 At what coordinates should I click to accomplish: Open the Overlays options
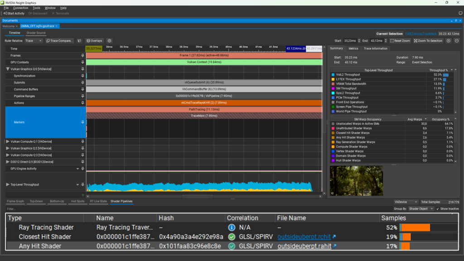(94, 41)
